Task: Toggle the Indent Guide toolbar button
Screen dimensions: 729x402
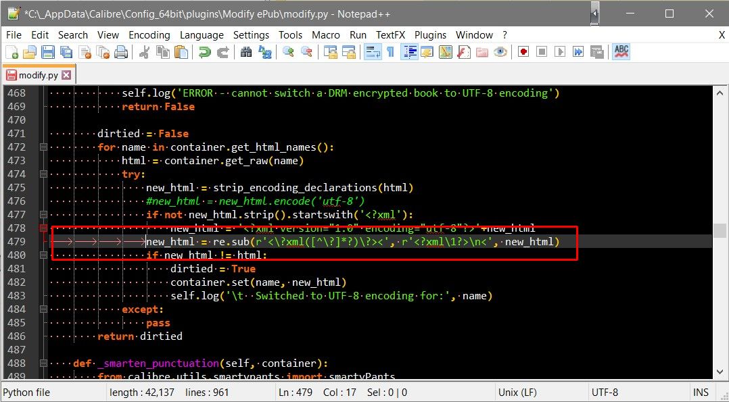Action: click(409, 52)
